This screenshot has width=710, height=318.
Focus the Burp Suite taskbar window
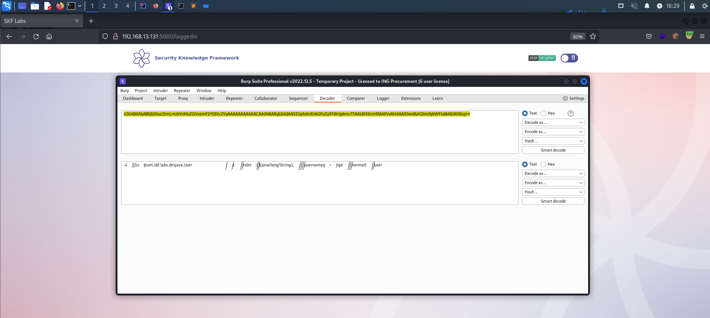click(x=169, y=6)
